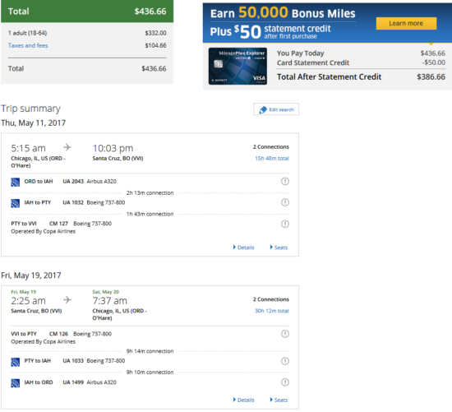Expand Details for the May 19 flight
This screenshot has width=452, height=412.
click(243, 400)
